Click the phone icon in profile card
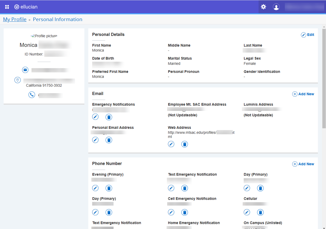This screenshot has height=229, width=326. tap(32, 95)
